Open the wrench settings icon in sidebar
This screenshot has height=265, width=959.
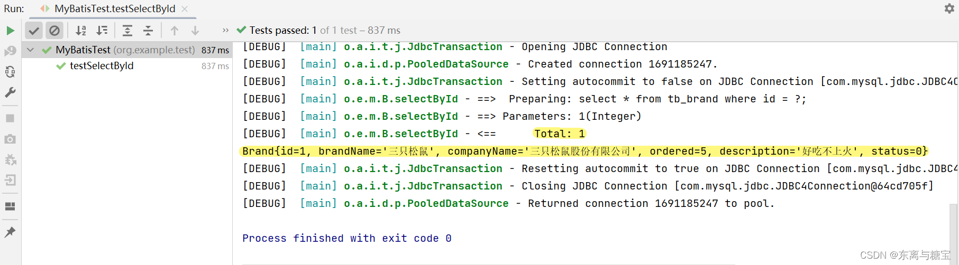pos(10,92)
